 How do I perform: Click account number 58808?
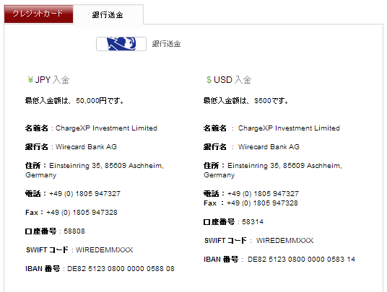(74, 231)
